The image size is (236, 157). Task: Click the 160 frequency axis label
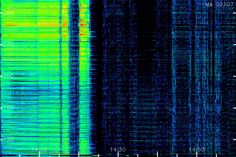(8, 108)
